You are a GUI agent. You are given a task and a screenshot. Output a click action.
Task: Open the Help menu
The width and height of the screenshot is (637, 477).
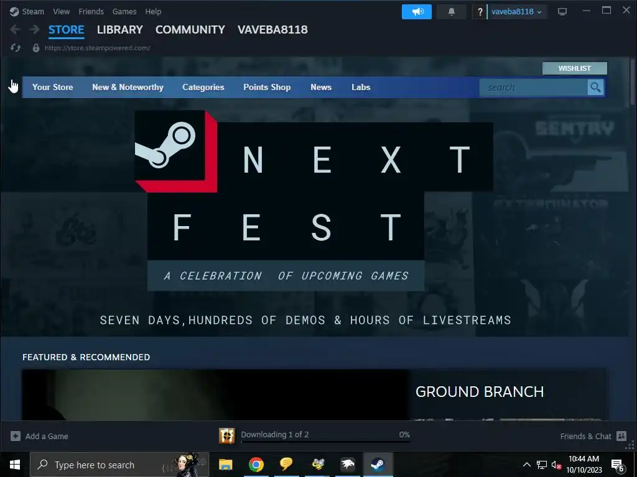153,12
